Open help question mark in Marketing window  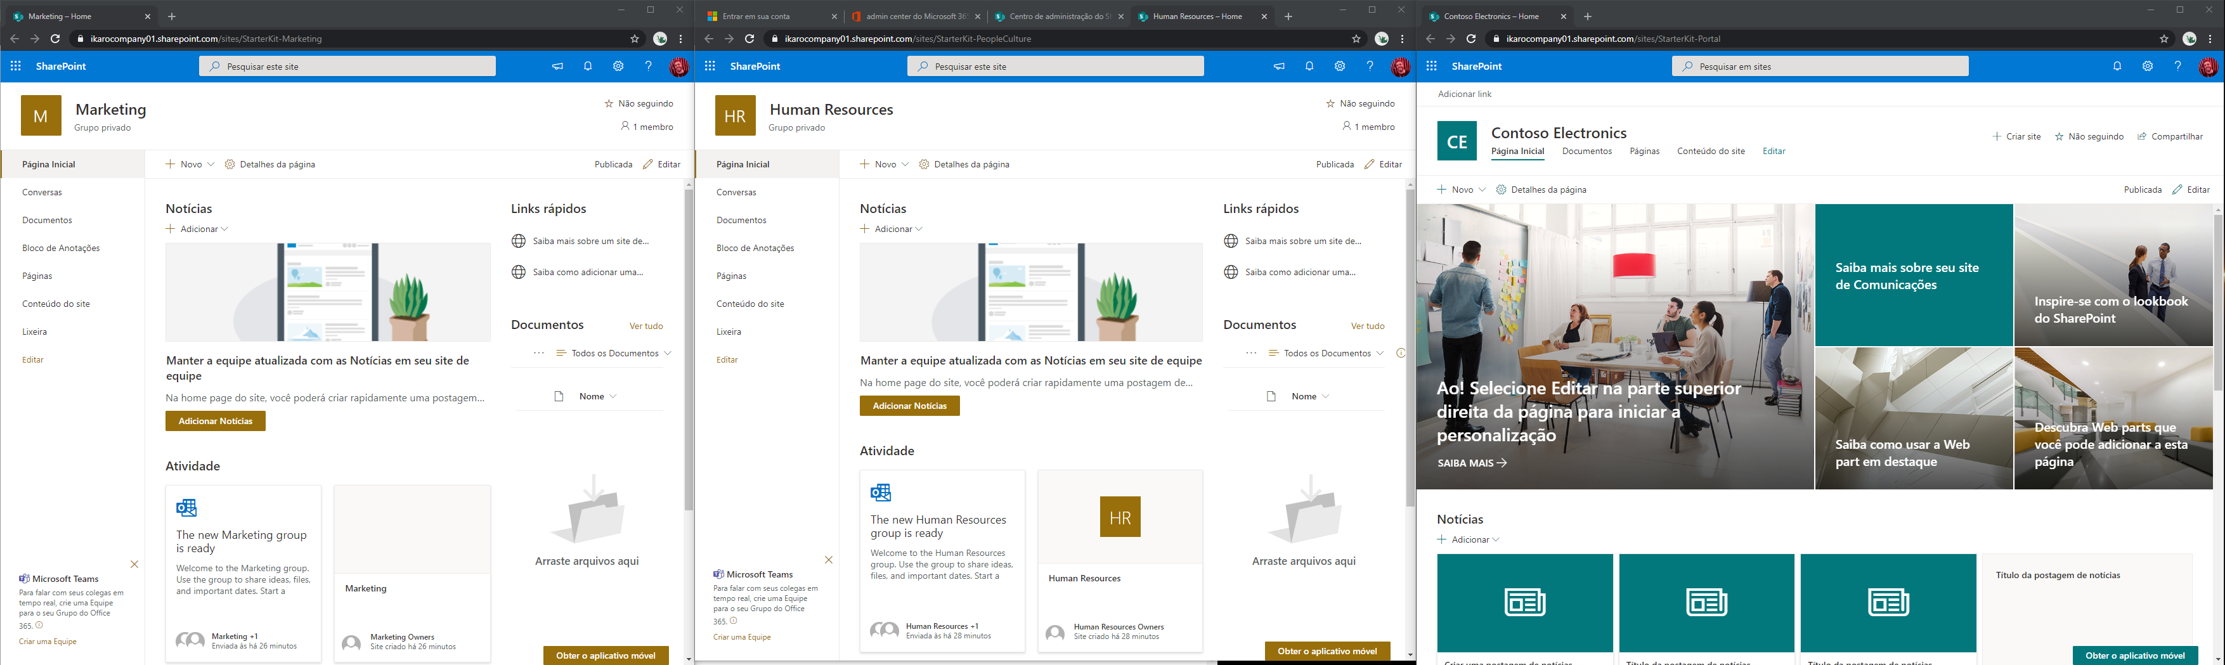648,67
